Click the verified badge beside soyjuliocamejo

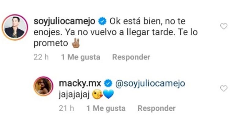[102, 21]
